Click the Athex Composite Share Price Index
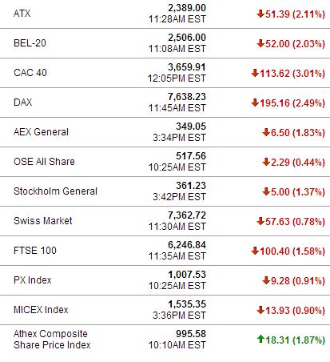Screen dimensions: 330x362 click(x=52, y=340)
